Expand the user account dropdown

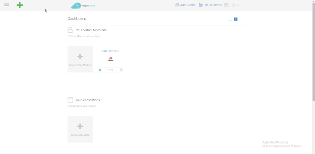point(235,5)
